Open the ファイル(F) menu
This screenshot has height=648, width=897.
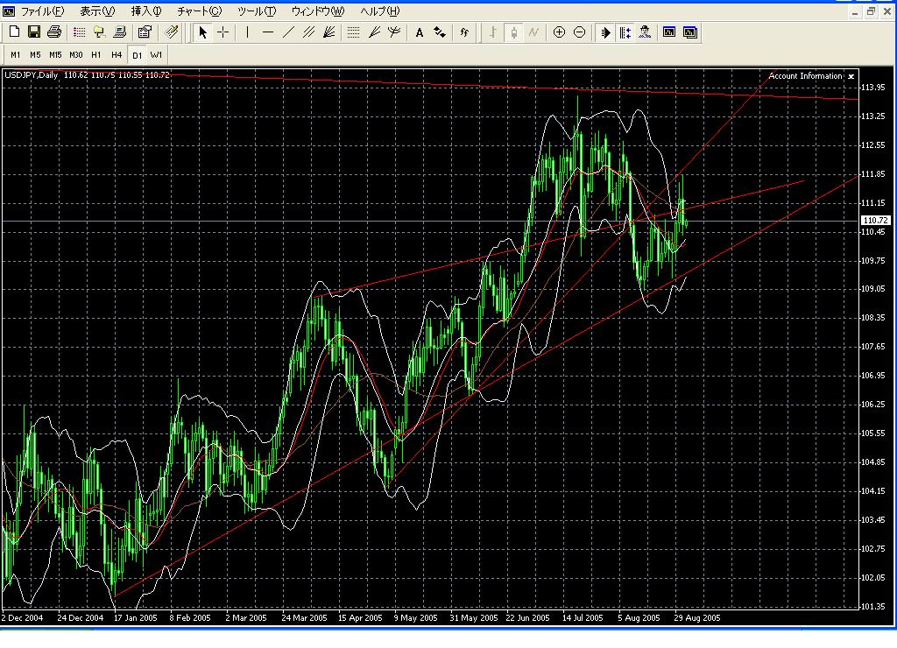point(41,11)
